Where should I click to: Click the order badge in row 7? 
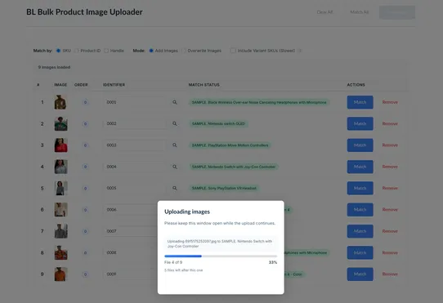(85, 231)
